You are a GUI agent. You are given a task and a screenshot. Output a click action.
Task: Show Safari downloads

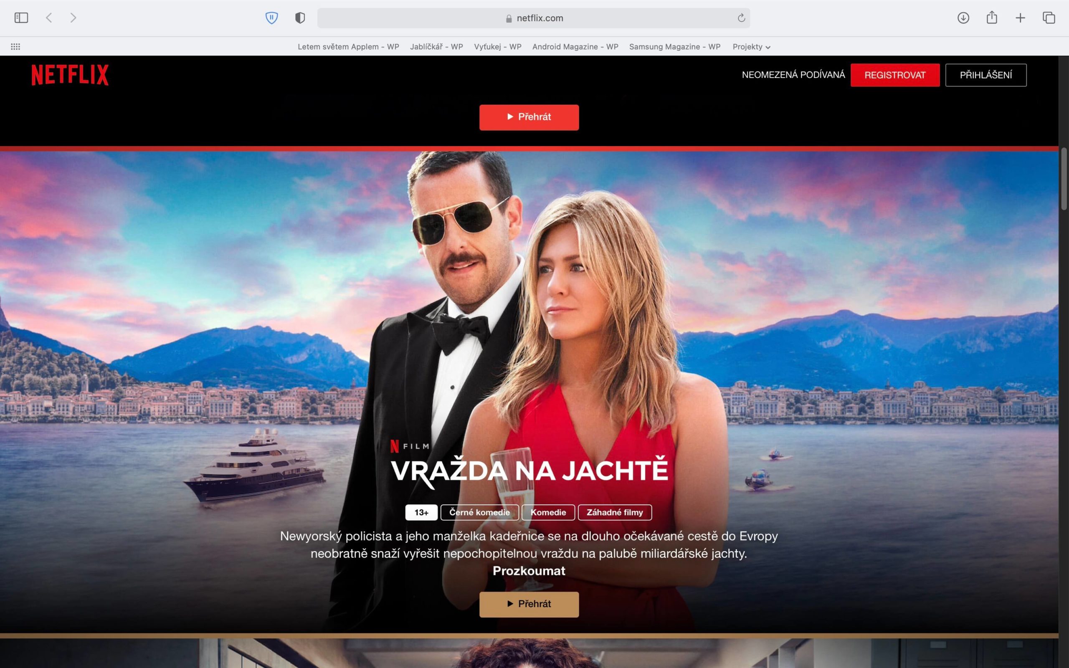(963, 18)
